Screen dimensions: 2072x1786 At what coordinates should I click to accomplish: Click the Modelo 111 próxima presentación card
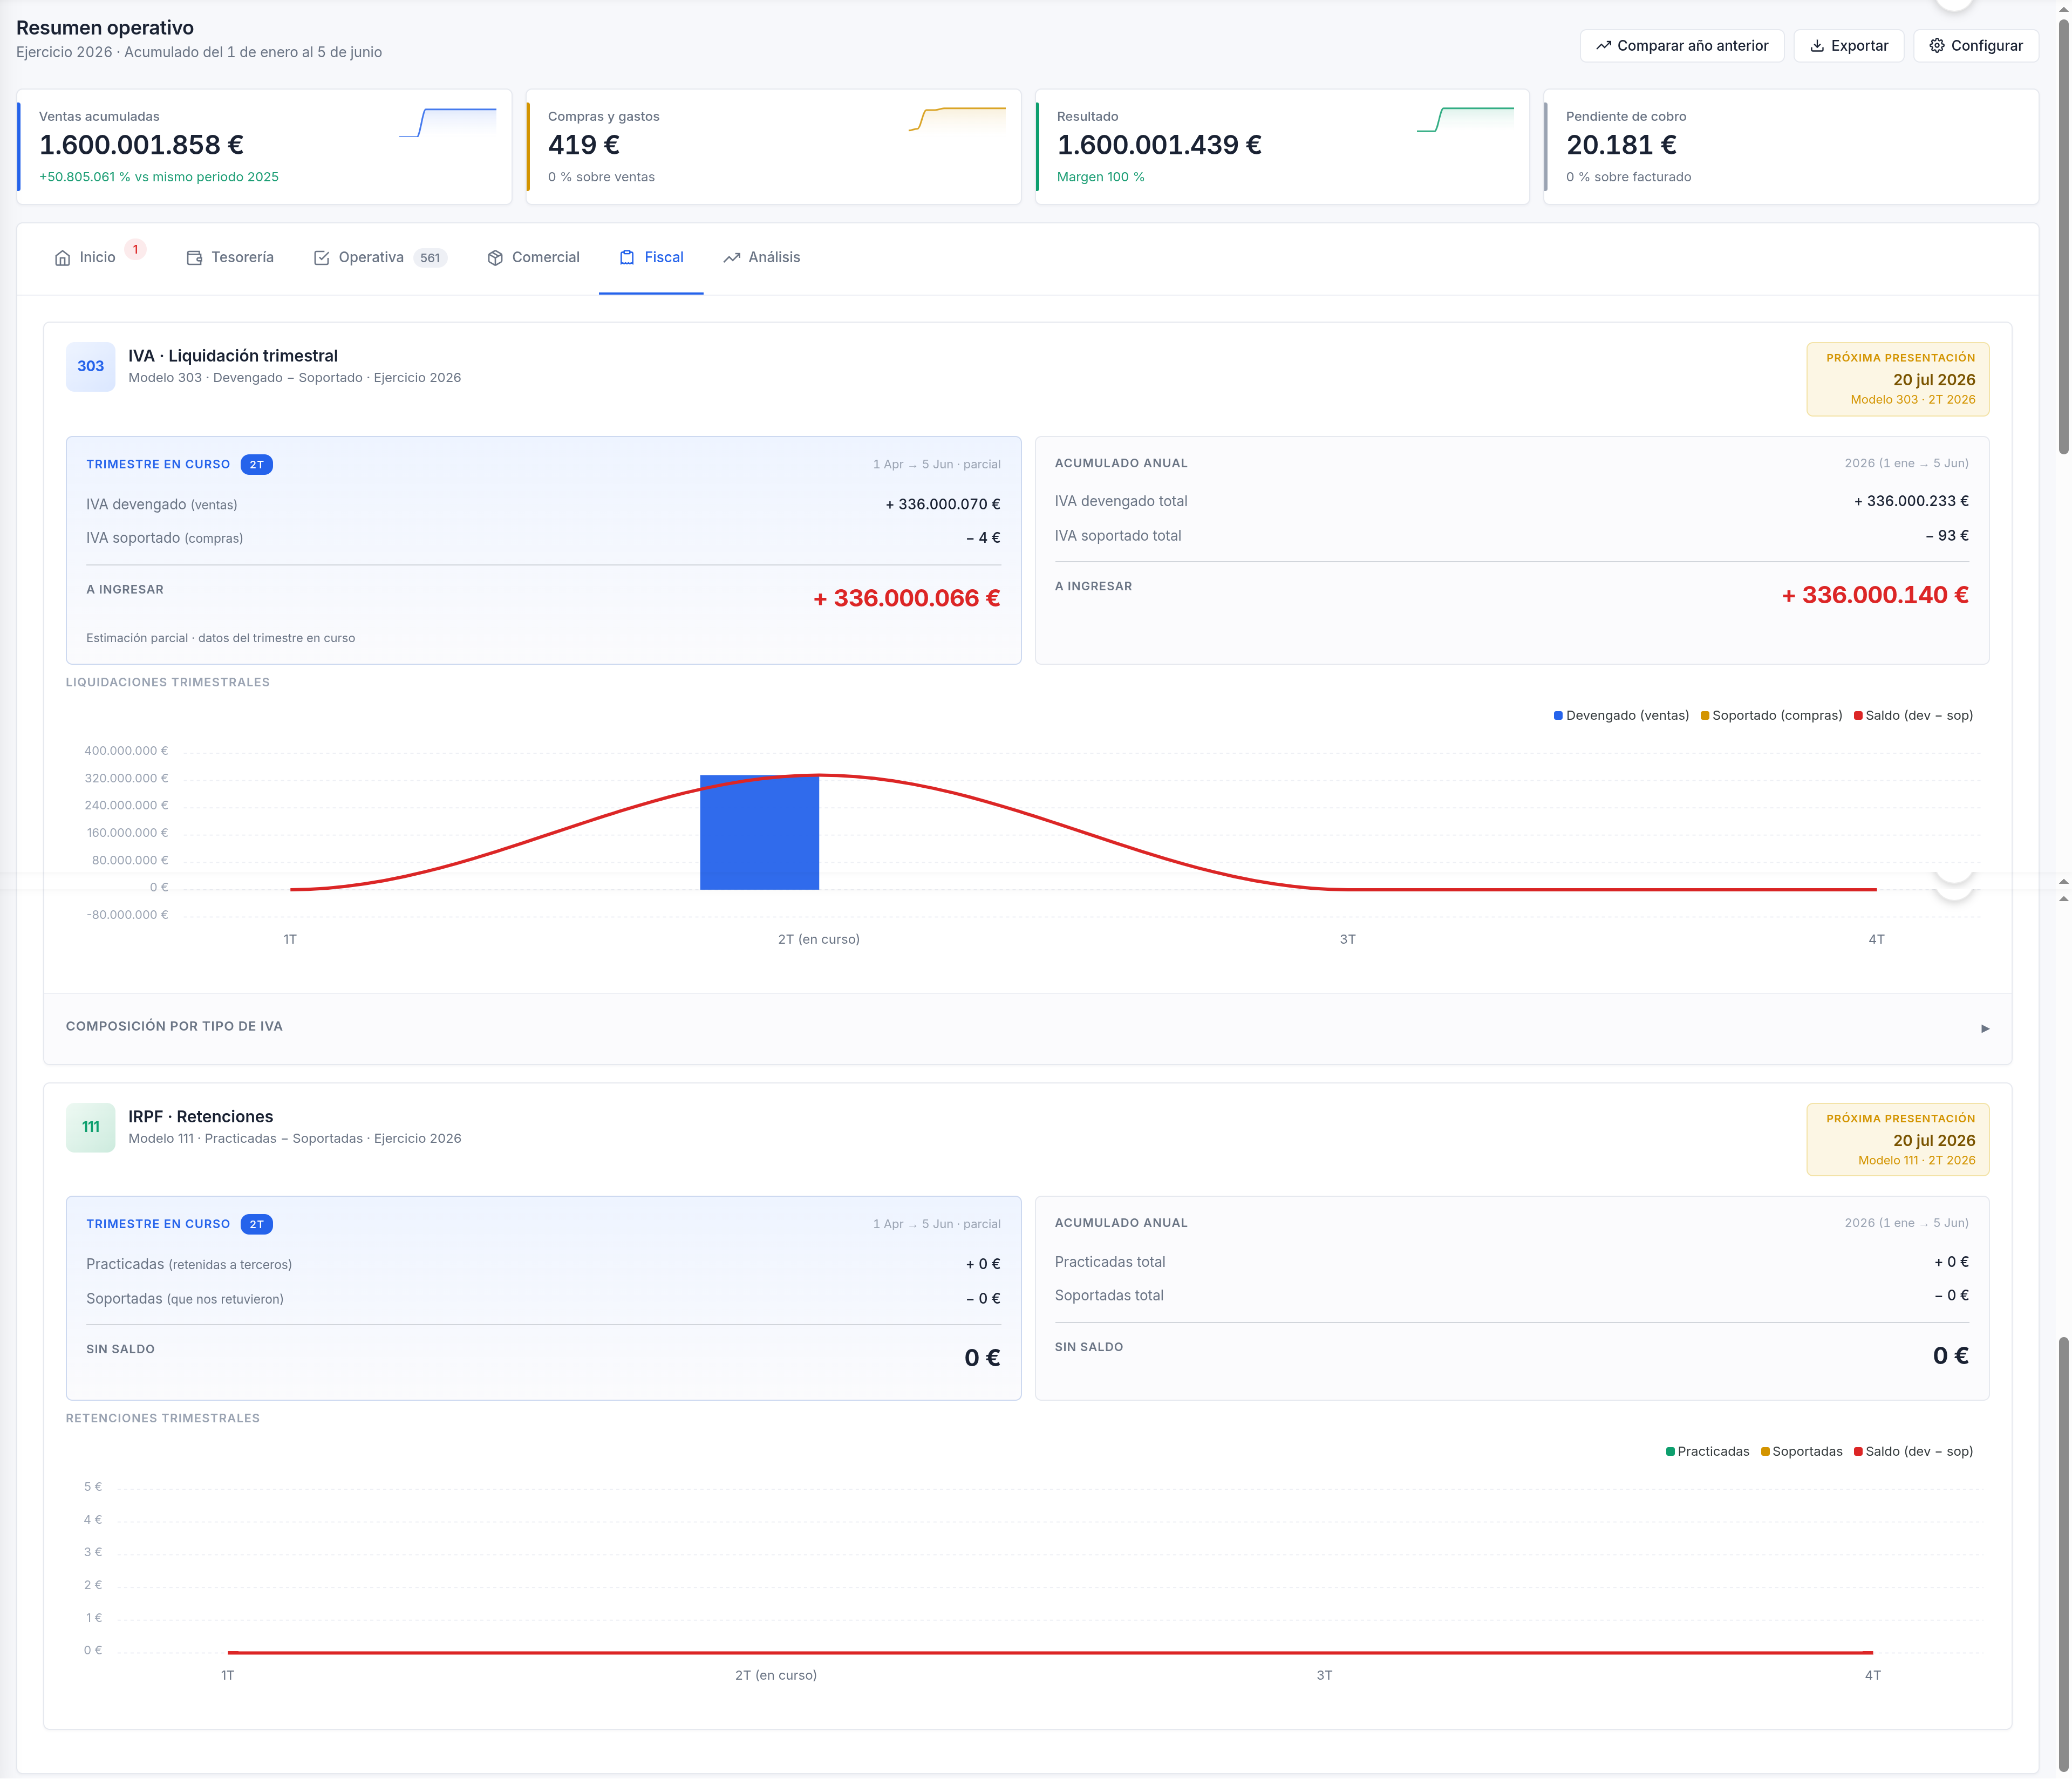[1898, 1140]
